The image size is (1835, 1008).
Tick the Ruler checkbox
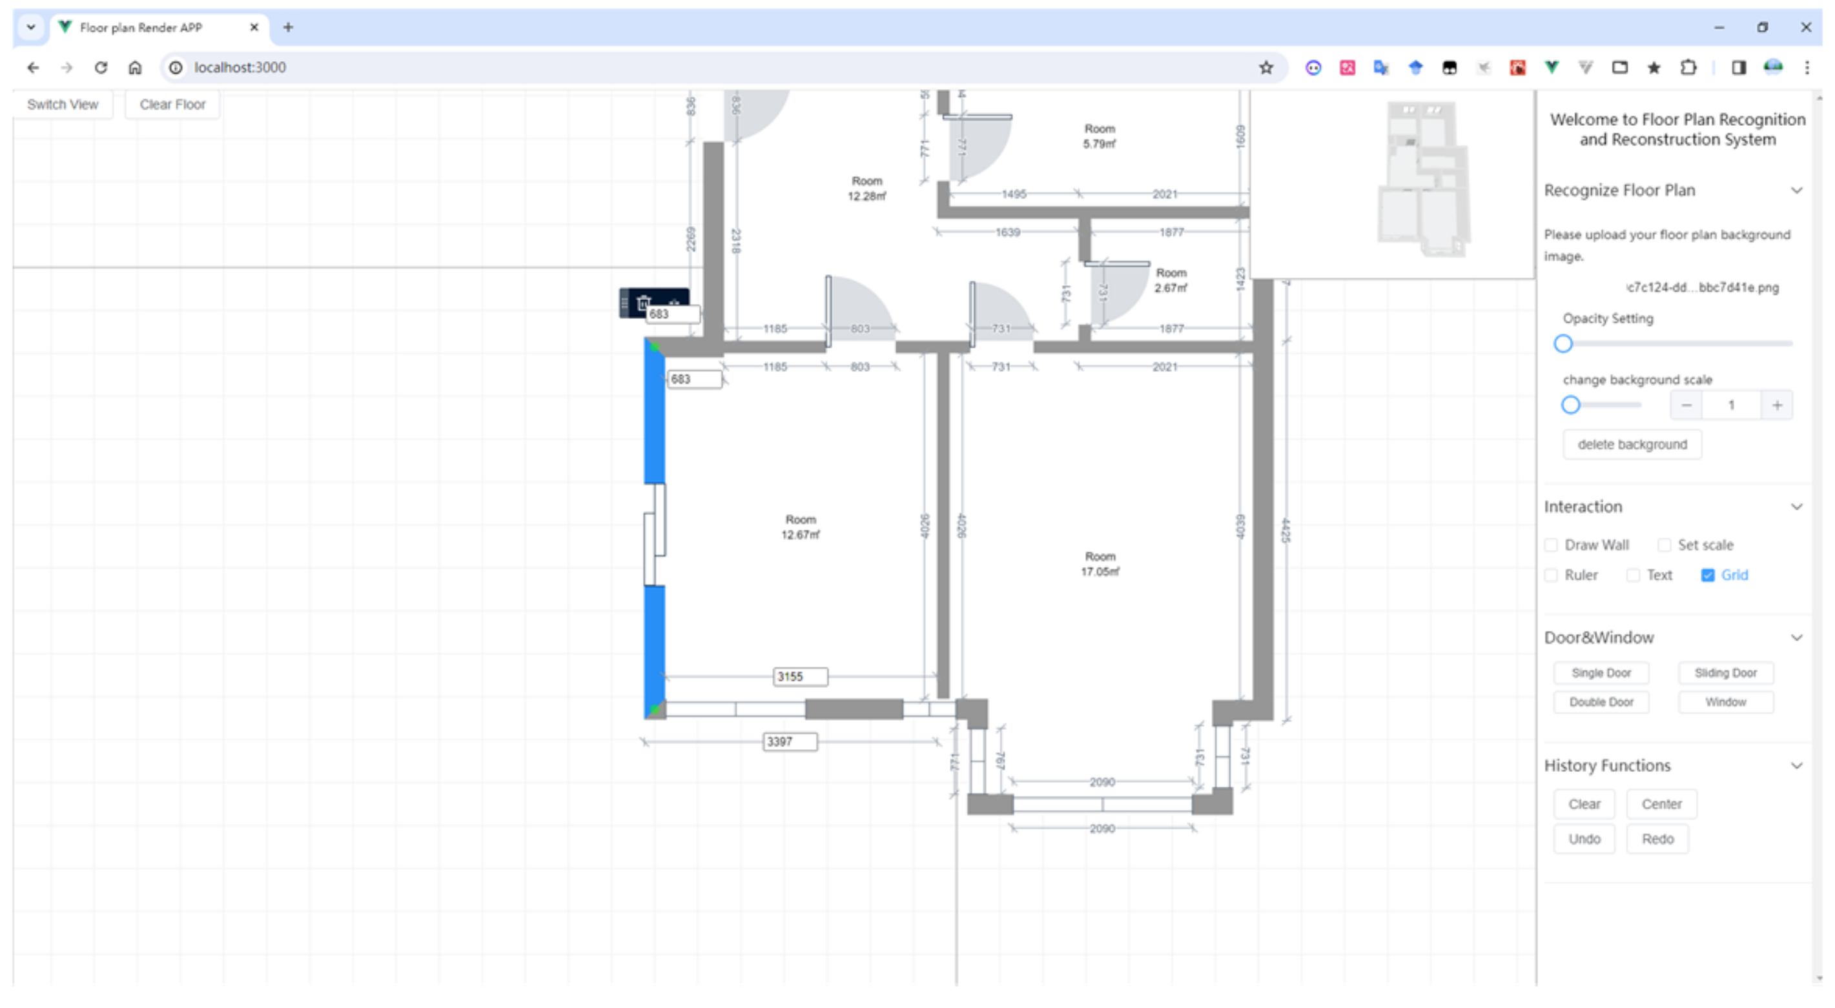click(1552, 575)
